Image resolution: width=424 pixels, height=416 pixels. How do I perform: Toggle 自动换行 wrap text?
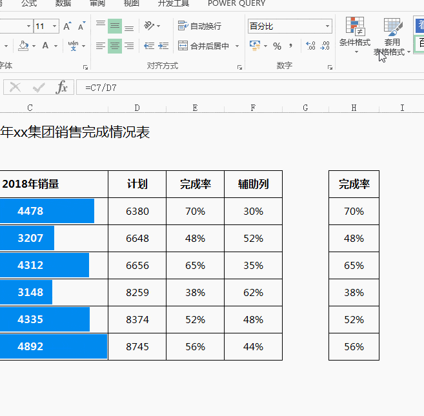click(199, 26)
